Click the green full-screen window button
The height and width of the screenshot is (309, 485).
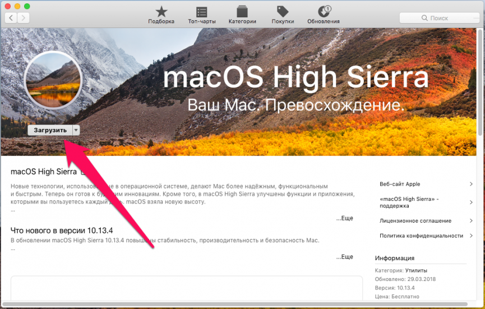27,6
